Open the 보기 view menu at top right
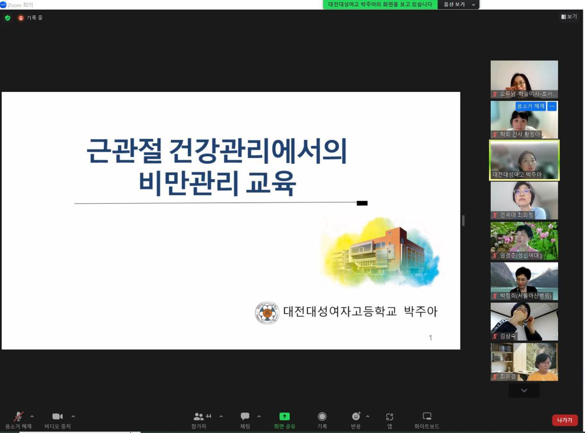The width and height of the screenshot is (585, 433). tap(569, 17)
